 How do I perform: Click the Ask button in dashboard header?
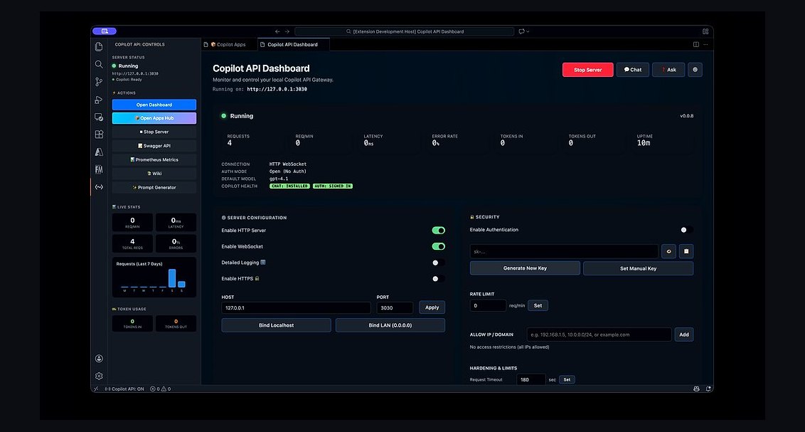[668, 70]
